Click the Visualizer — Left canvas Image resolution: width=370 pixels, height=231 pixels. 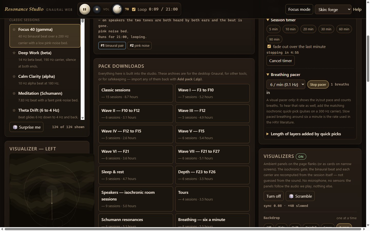coord(52,190)
